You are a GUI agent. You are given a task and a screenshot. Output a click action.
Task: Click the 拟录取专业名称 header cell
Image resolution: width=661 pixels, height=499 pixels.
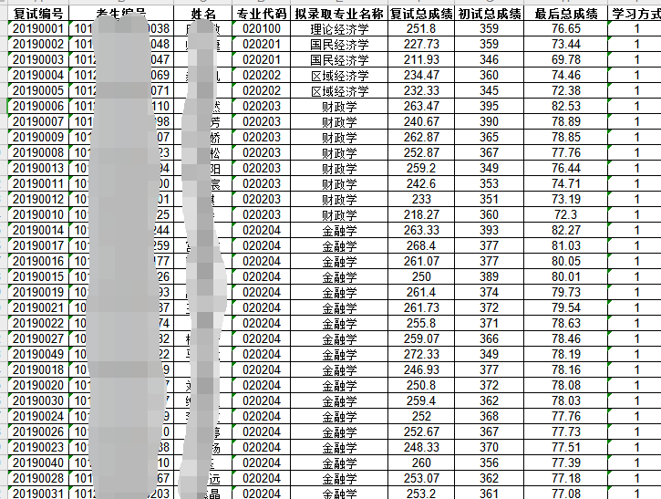[x=339, y=14]
